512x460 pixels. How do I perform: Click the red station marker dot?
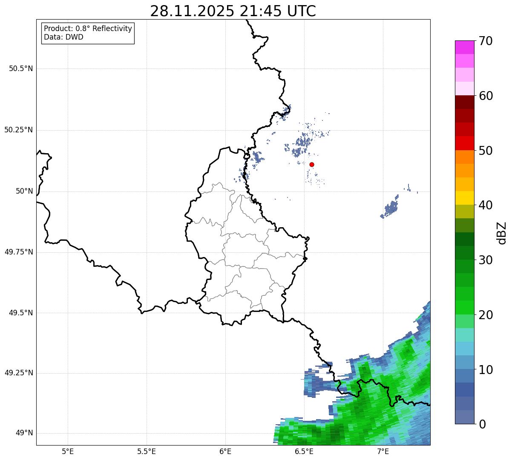pos(312,164)
